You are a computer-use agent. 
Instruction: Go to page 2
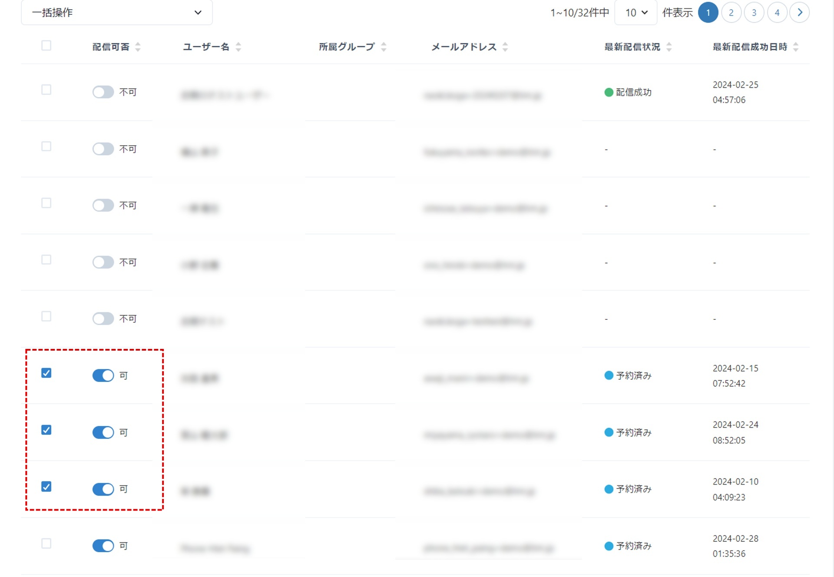pos(731,13)
